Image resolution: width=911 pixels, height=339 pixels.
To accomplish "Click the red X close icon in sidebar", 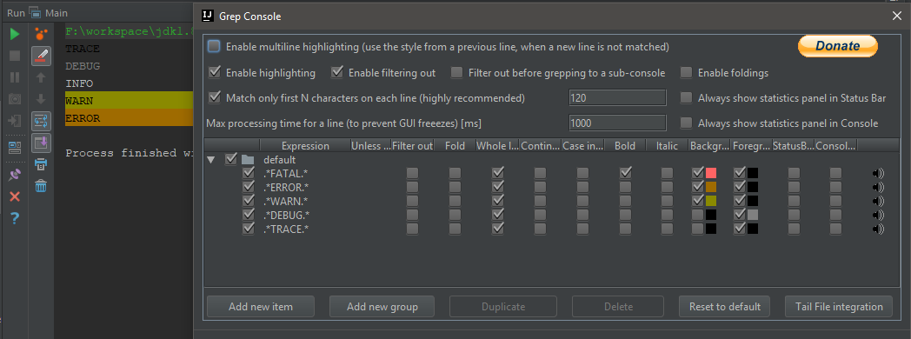I will [x=15, y=196].
